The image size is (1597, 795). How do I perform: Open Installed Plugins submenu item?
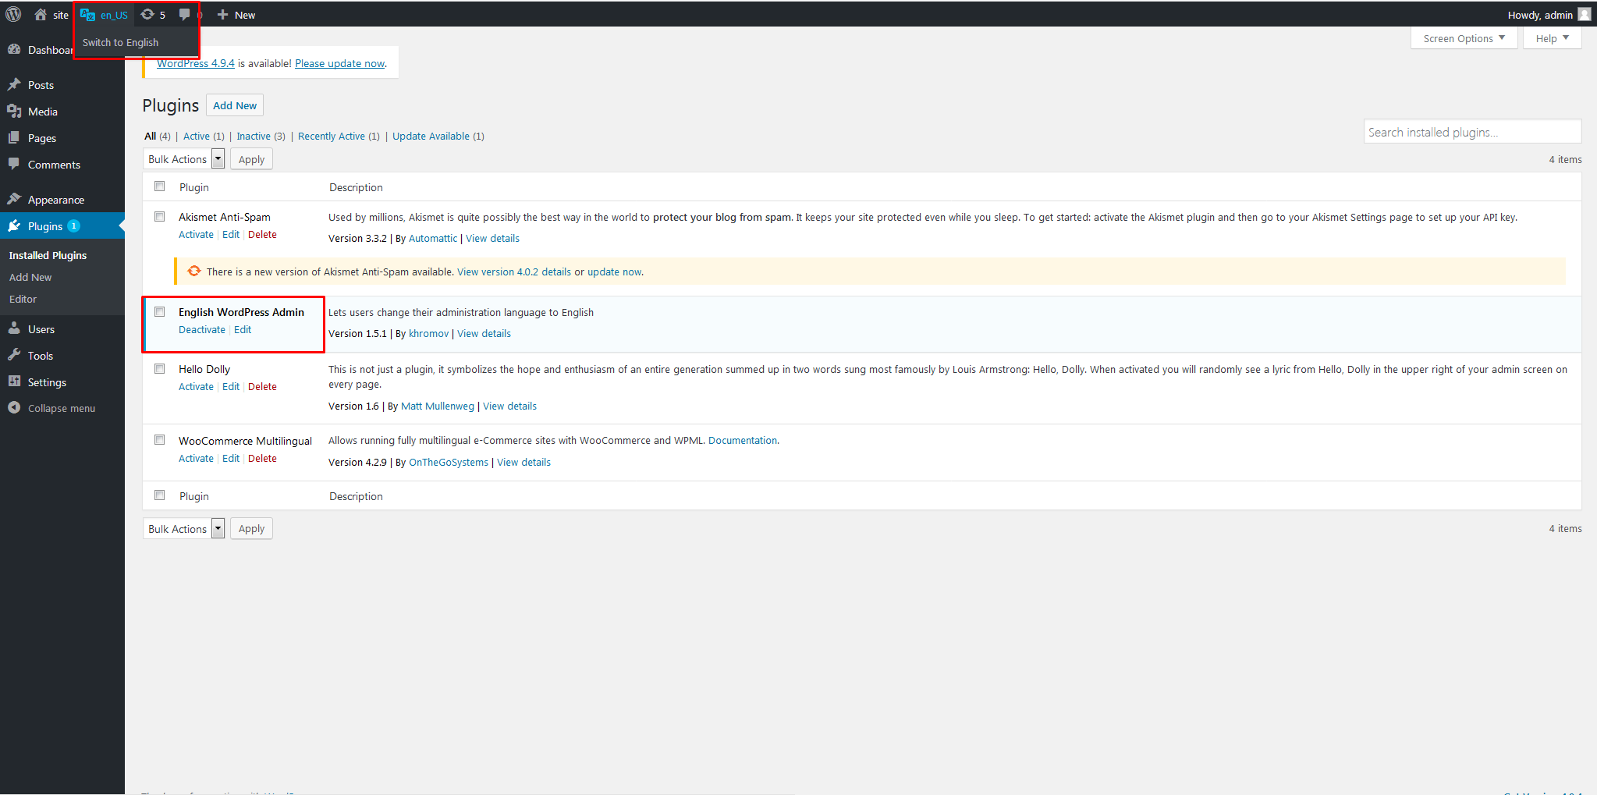coord(48,255)
